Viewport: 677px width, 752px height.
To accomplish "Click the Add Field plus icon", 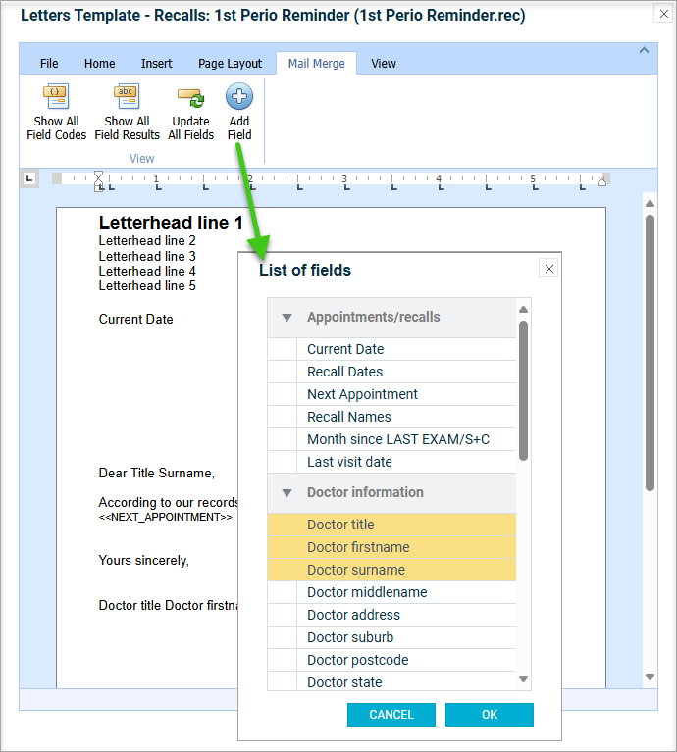I will point(239,96).
